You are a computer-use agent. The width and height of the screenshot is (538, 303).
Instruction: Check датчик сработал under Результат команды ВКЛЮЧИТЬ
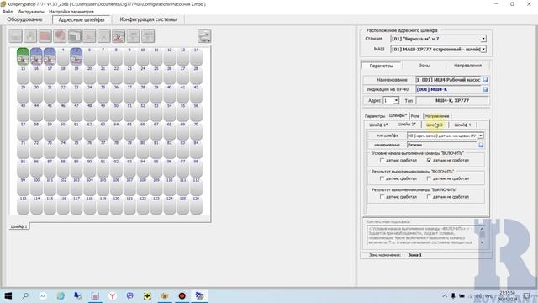tap(382, 178)
